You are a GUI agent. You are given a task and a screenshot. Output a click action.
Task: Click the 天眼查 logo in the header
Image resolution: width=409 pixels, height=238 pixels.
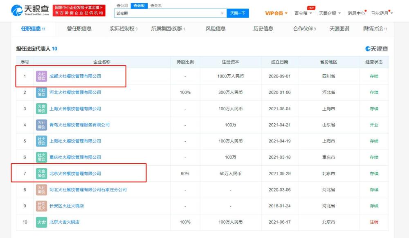coord(30,10)
